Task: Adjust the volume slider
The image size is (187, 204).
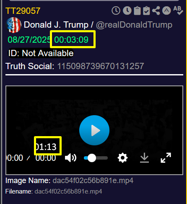Action: (x=96, y=158)
